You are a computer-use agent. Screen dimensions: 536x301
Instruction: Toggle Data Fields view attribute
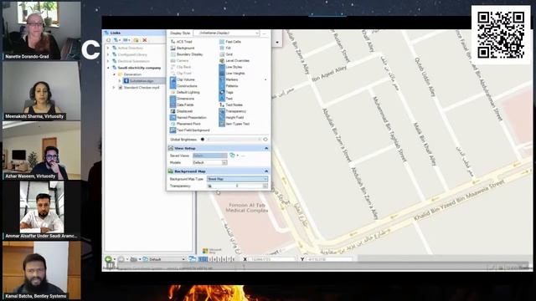[x=183, y=105]
